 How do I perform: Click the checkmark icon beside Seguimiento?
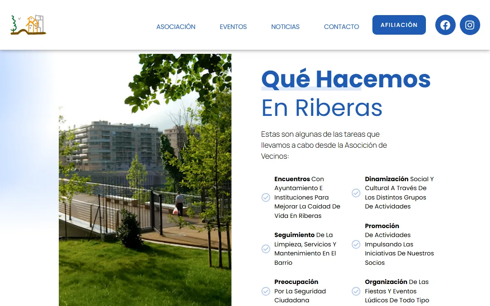point(266,249)
